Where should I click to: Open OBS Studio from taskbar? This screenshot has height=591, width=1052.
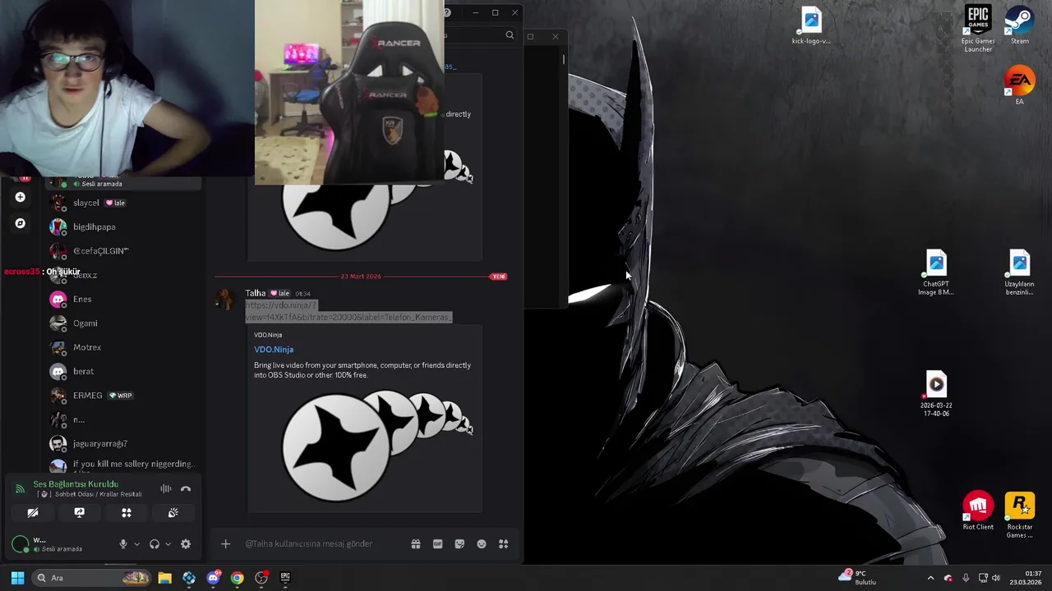261,578
